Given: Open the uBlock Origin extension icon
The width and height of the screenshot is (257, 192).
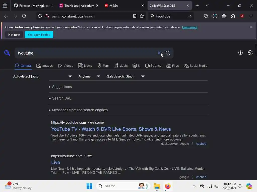Looking at the screenshot, I should click(242, 16).
